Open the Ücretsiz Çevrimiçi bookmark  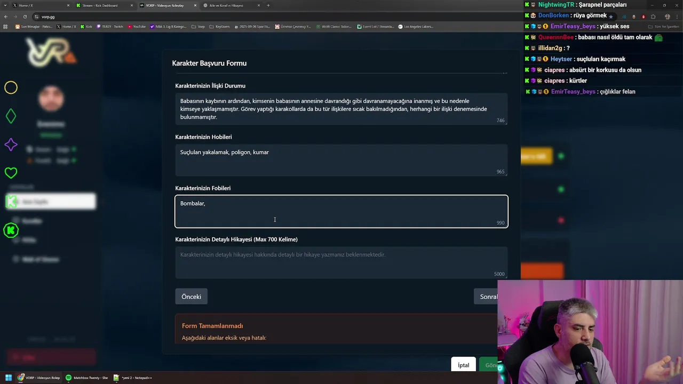293,26
